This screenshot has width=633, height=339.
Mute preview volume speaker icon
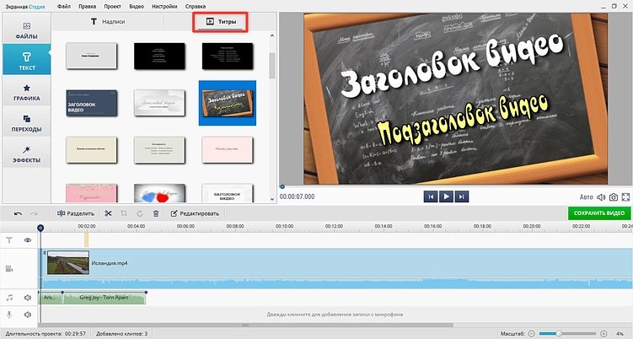coord(601,196)
